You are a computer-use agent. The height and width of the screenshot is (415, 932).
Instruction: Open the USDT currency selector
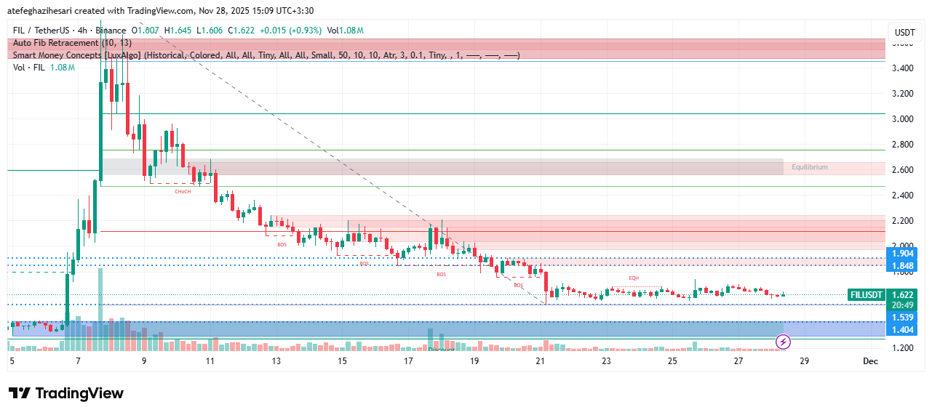pyautogui.click(x=904, y=32)
